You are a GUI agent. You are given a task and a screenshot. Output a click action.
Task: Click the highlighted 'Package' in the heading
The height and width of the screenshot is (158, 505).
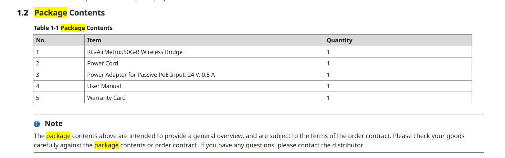click(x=51, y=13)
